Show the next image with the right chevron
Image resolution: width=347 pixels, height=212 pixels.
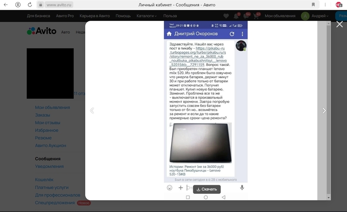324,110
